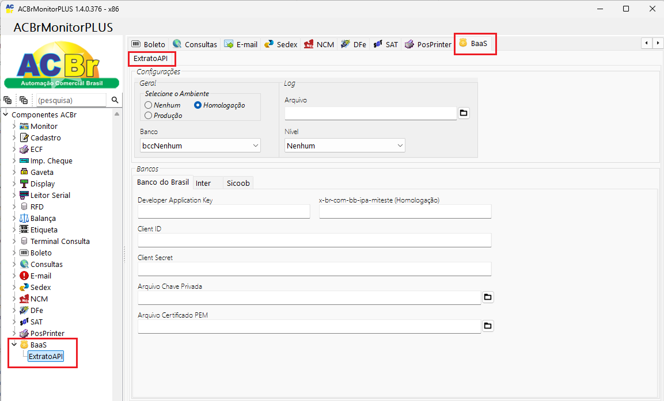Select the Homologação environment option

click(198, 105)
